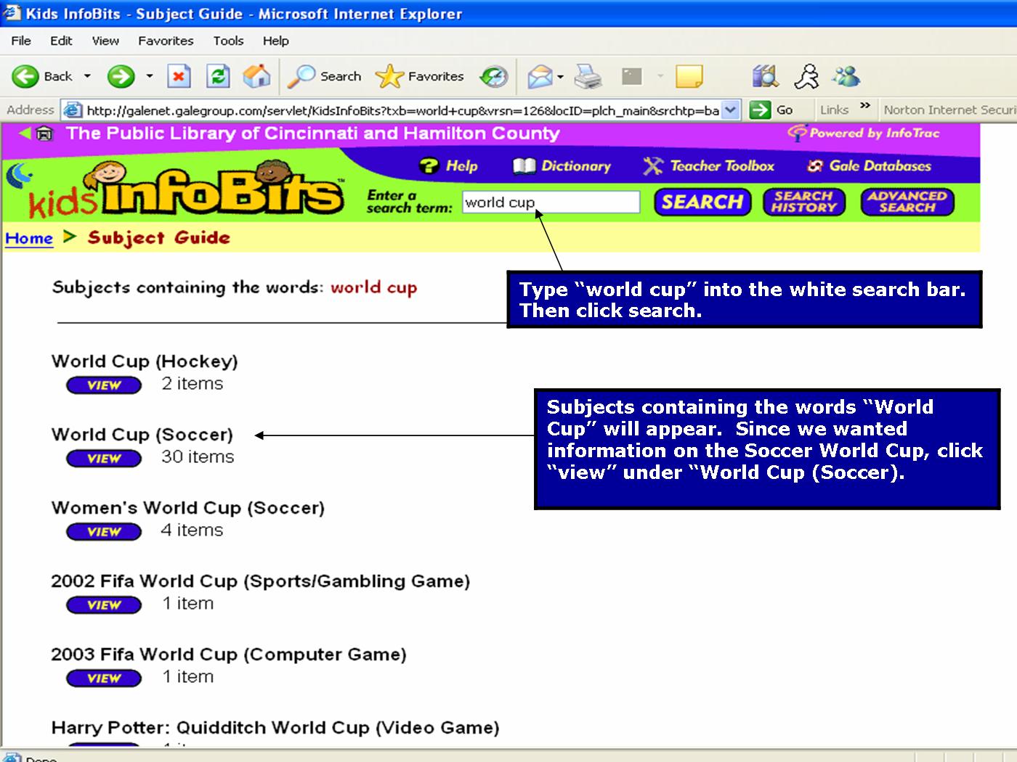The height and width of the screenshot is (762, 1017).
Task: Click the Search History button
Action: point(803,202)
